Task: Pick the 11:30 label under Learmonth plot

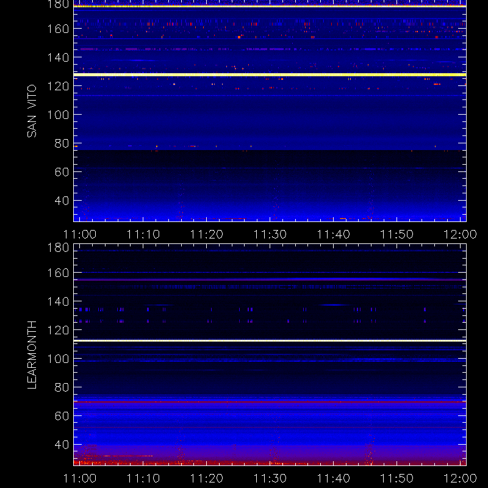Action: click(270, 478)
